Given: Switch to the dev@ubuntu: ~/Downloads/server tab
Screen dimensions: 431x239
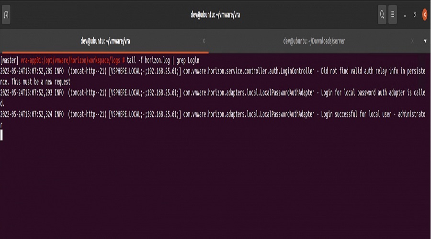Looking at the screenshot, I should 314,41.
